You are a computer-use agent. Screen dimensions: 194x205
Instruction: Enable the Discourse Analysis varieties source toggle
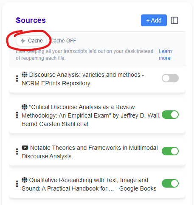coord(170,78)
